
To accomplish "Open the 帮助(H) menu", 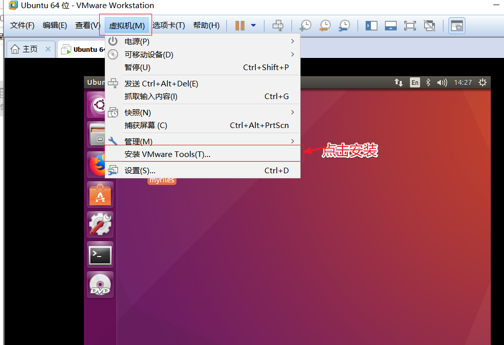I will pyautogui.click(x=206, y=25).
